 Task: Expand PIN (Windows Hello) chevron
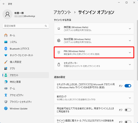click(x=130, y=53)
